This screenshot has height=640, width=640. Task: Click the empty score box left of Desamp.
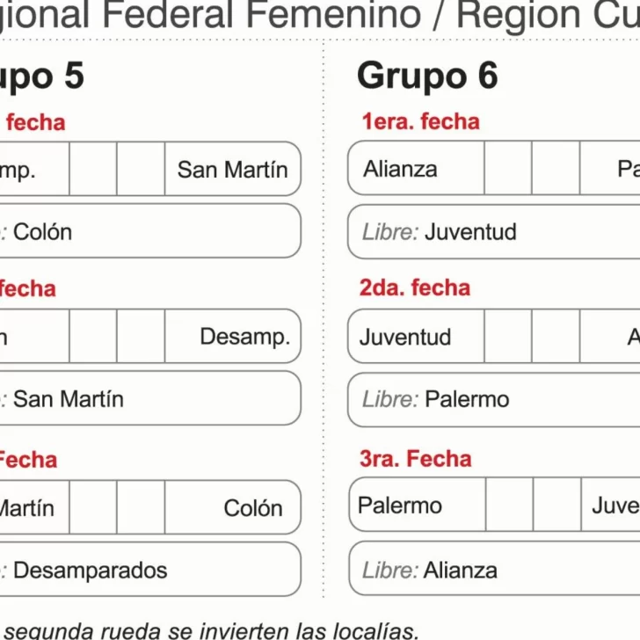141,337
